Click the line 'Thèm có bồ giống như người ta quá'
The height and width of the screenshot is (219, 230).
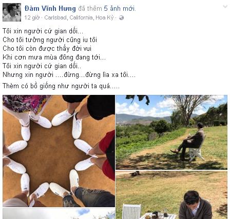[x=61, y=86]
